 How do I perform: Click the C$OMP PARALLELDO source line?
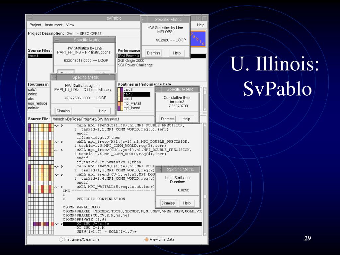[81, 207]
